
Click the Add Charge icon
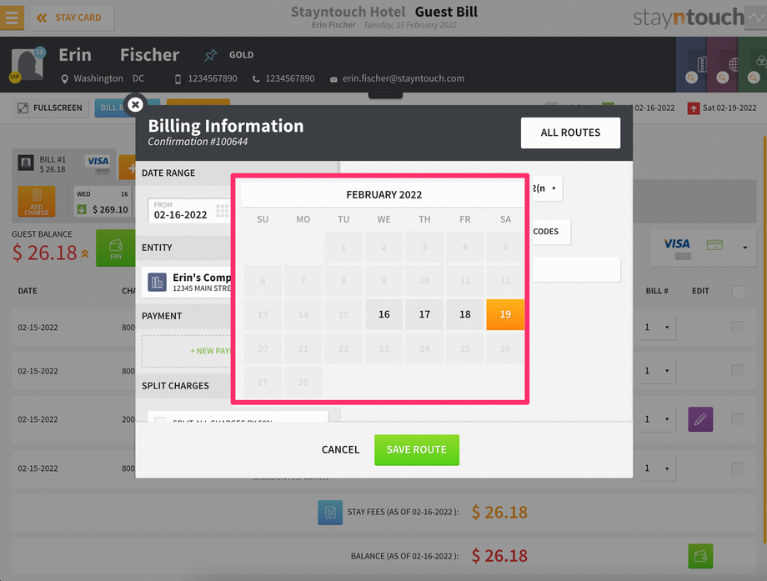[37, 201]
